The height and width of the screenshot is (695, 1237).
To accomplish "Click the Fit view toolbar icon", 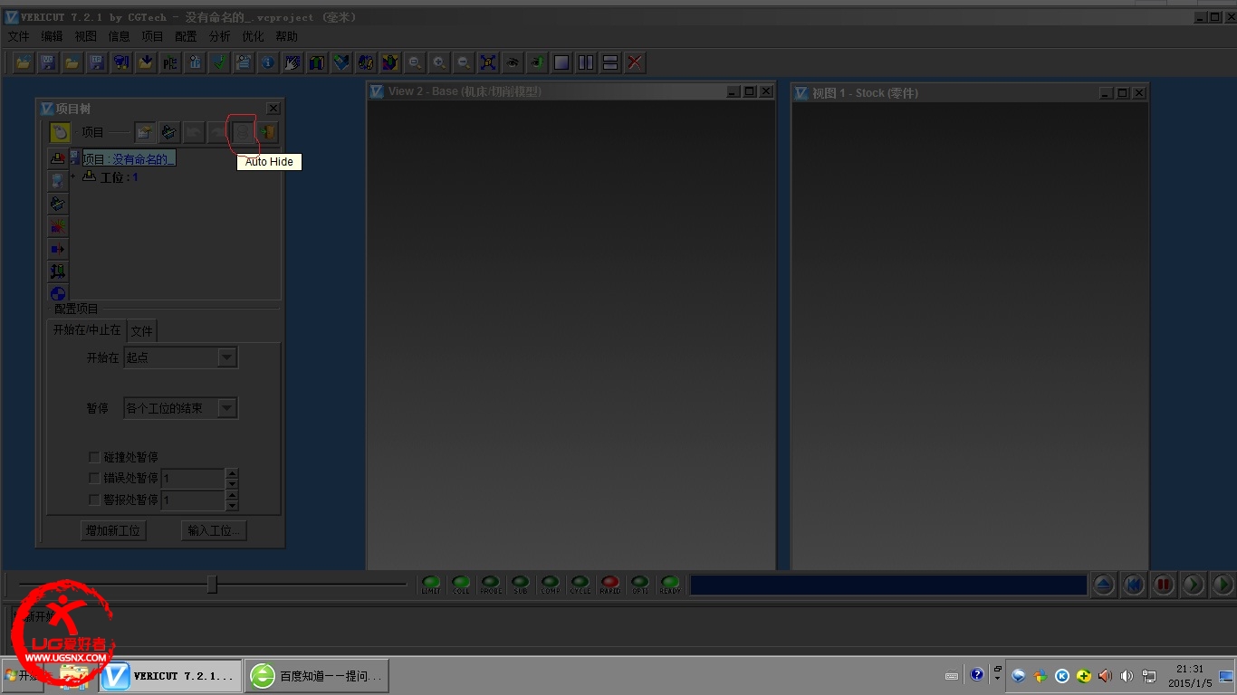I will click(488, 62).
